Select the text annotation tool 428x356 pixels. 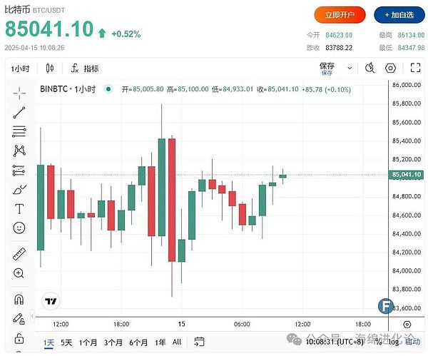tap(19, 209)
